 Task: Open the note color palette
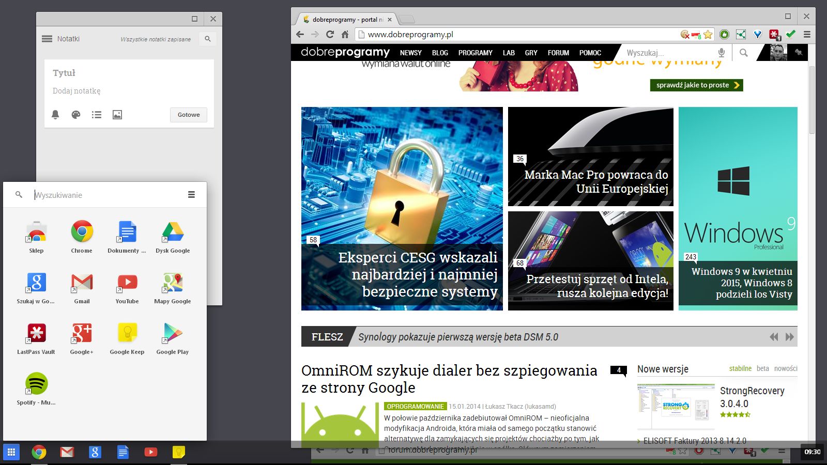(x=76, y=115)
